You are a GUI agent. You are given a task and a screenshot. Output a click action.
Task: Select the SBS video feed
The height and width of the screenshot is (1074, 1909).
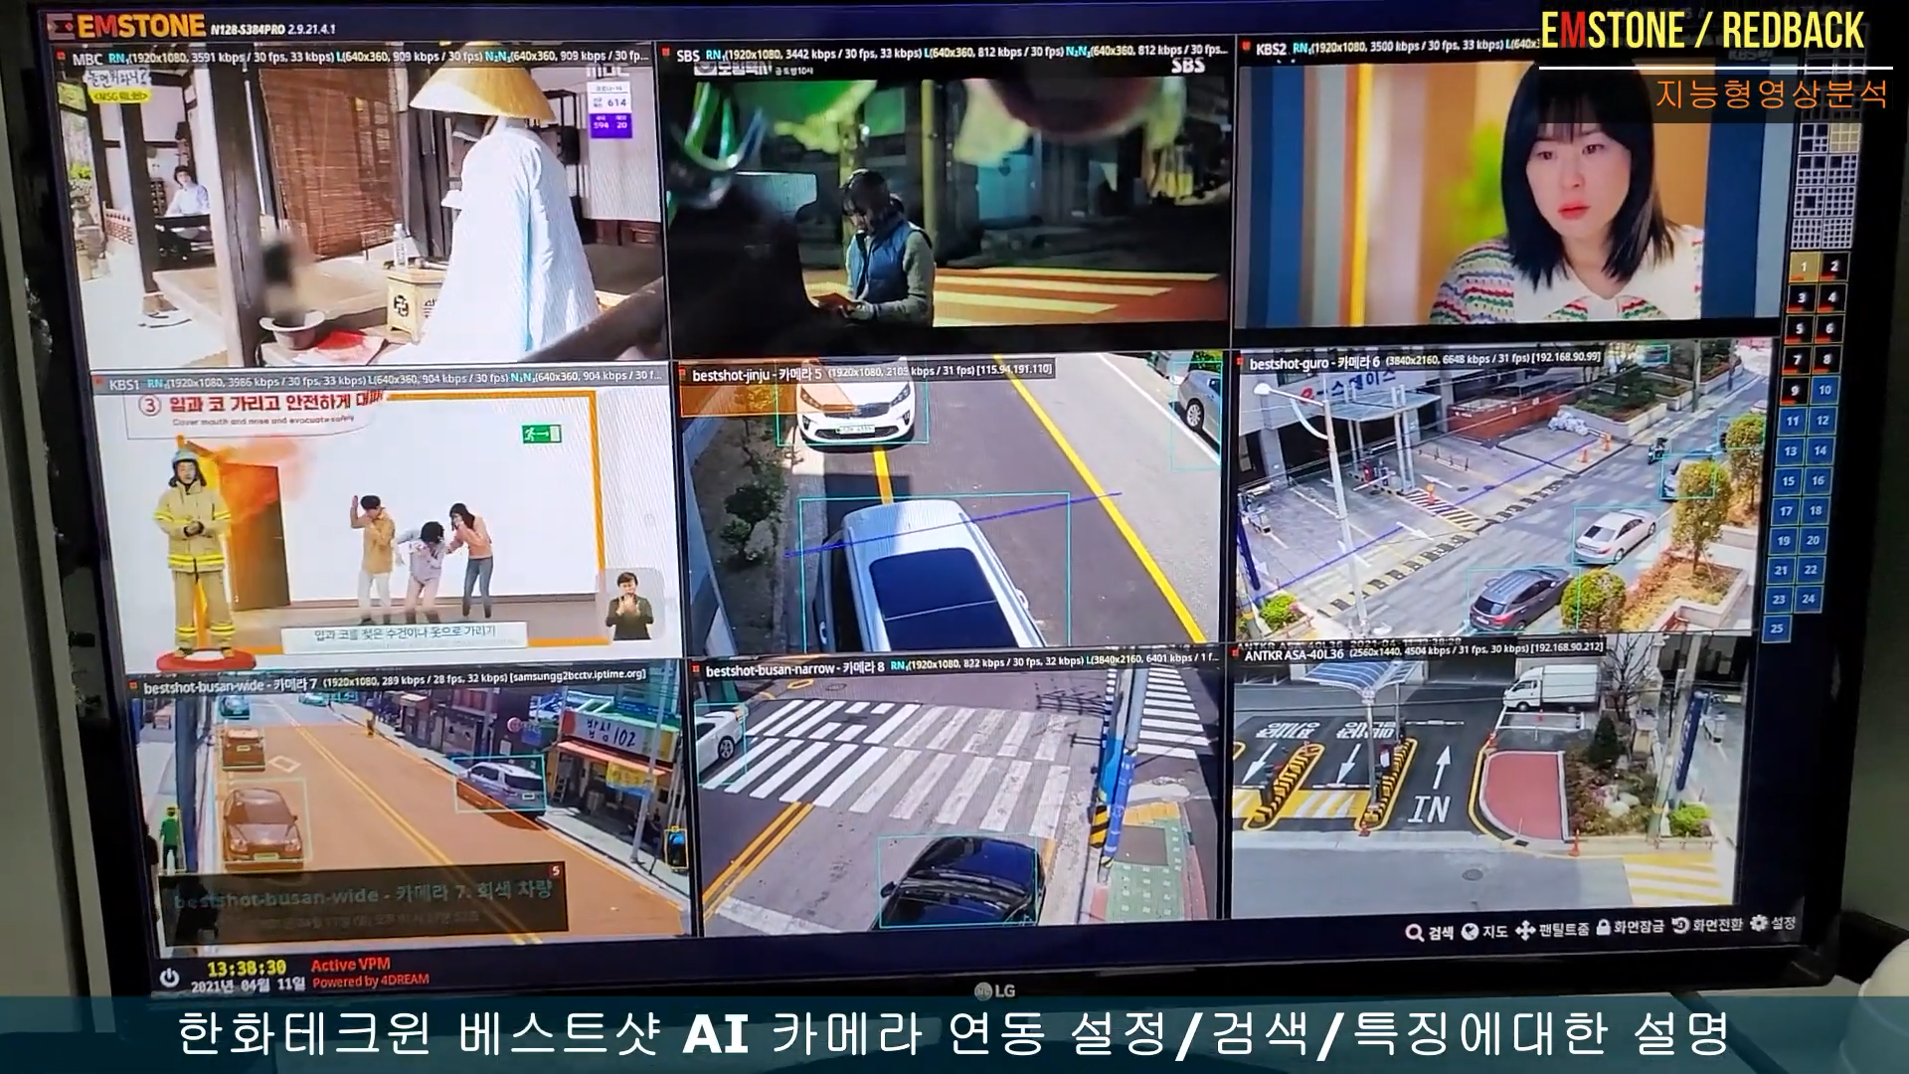tap(950, 204)
